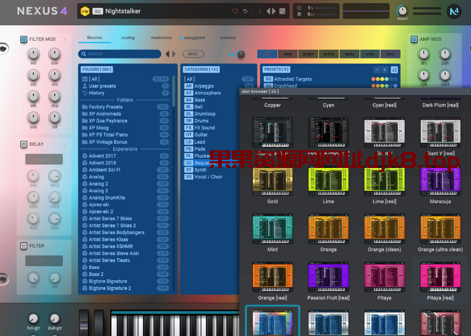Click the output meter icon at top right
Viewport: 471px width, 336px height.
(402, 11)
